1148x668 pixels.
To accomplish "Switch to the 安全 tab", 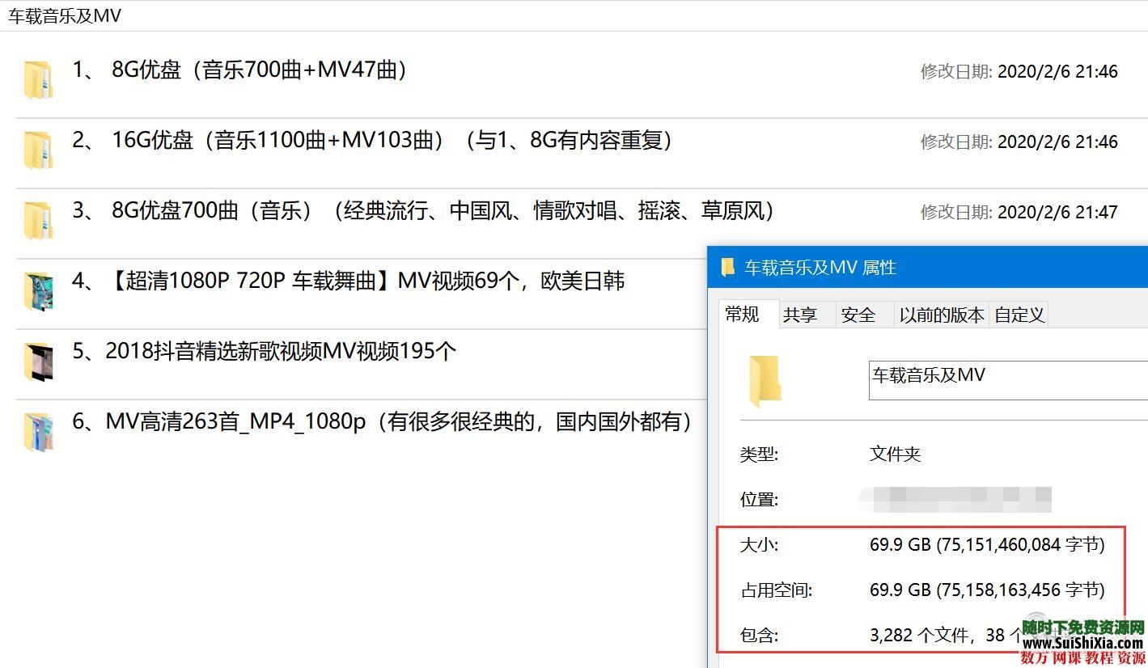I will [859, 315].
